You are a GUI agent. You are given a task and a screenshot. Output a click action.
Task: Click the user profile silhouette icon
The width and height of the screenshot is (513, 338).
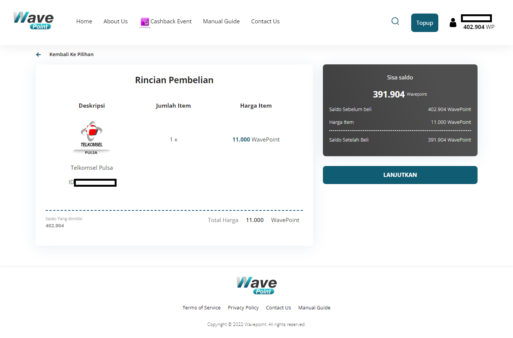[453, 23]
